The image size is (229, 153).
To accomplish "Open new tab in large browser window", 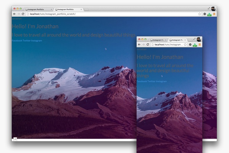I will click(x=86, y=10).
